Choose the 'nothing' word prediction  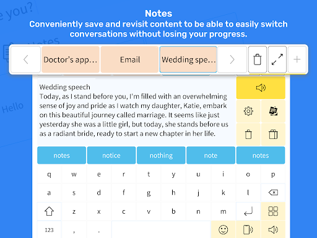[161, 156]
